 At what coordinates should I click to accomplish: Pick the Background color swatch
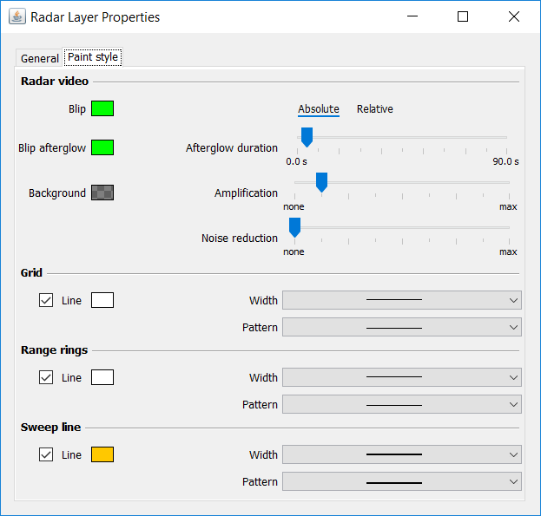(x=102, y=193)
